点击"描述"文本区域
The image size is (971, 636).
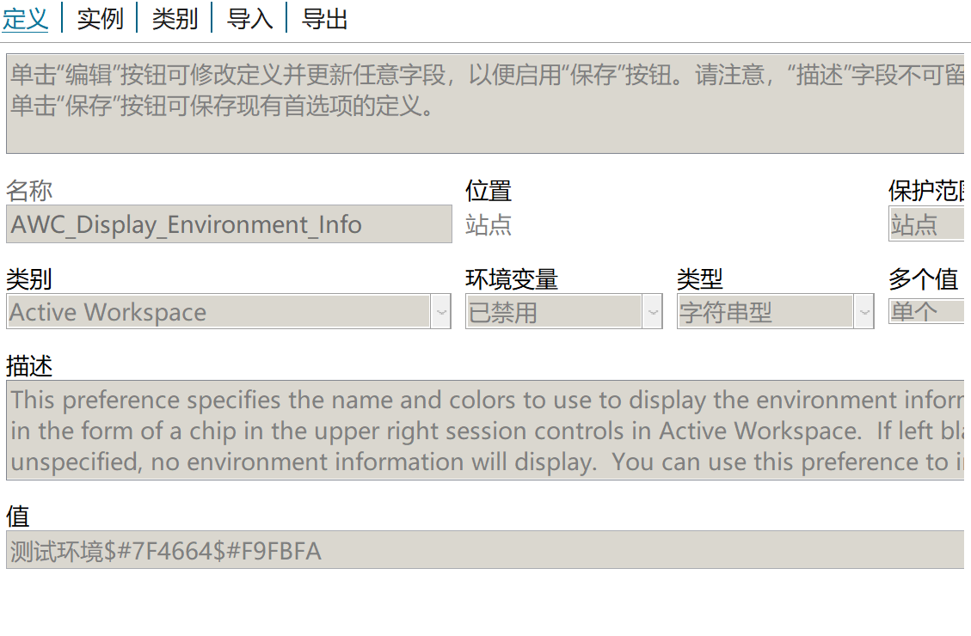point(482,430)
